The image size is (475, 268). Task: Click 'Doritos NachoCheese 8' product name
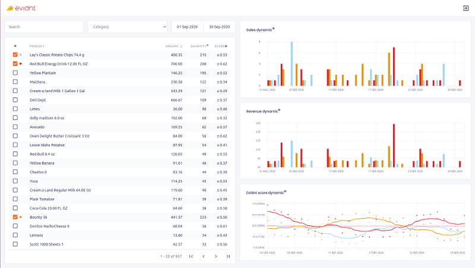(49, 226)
